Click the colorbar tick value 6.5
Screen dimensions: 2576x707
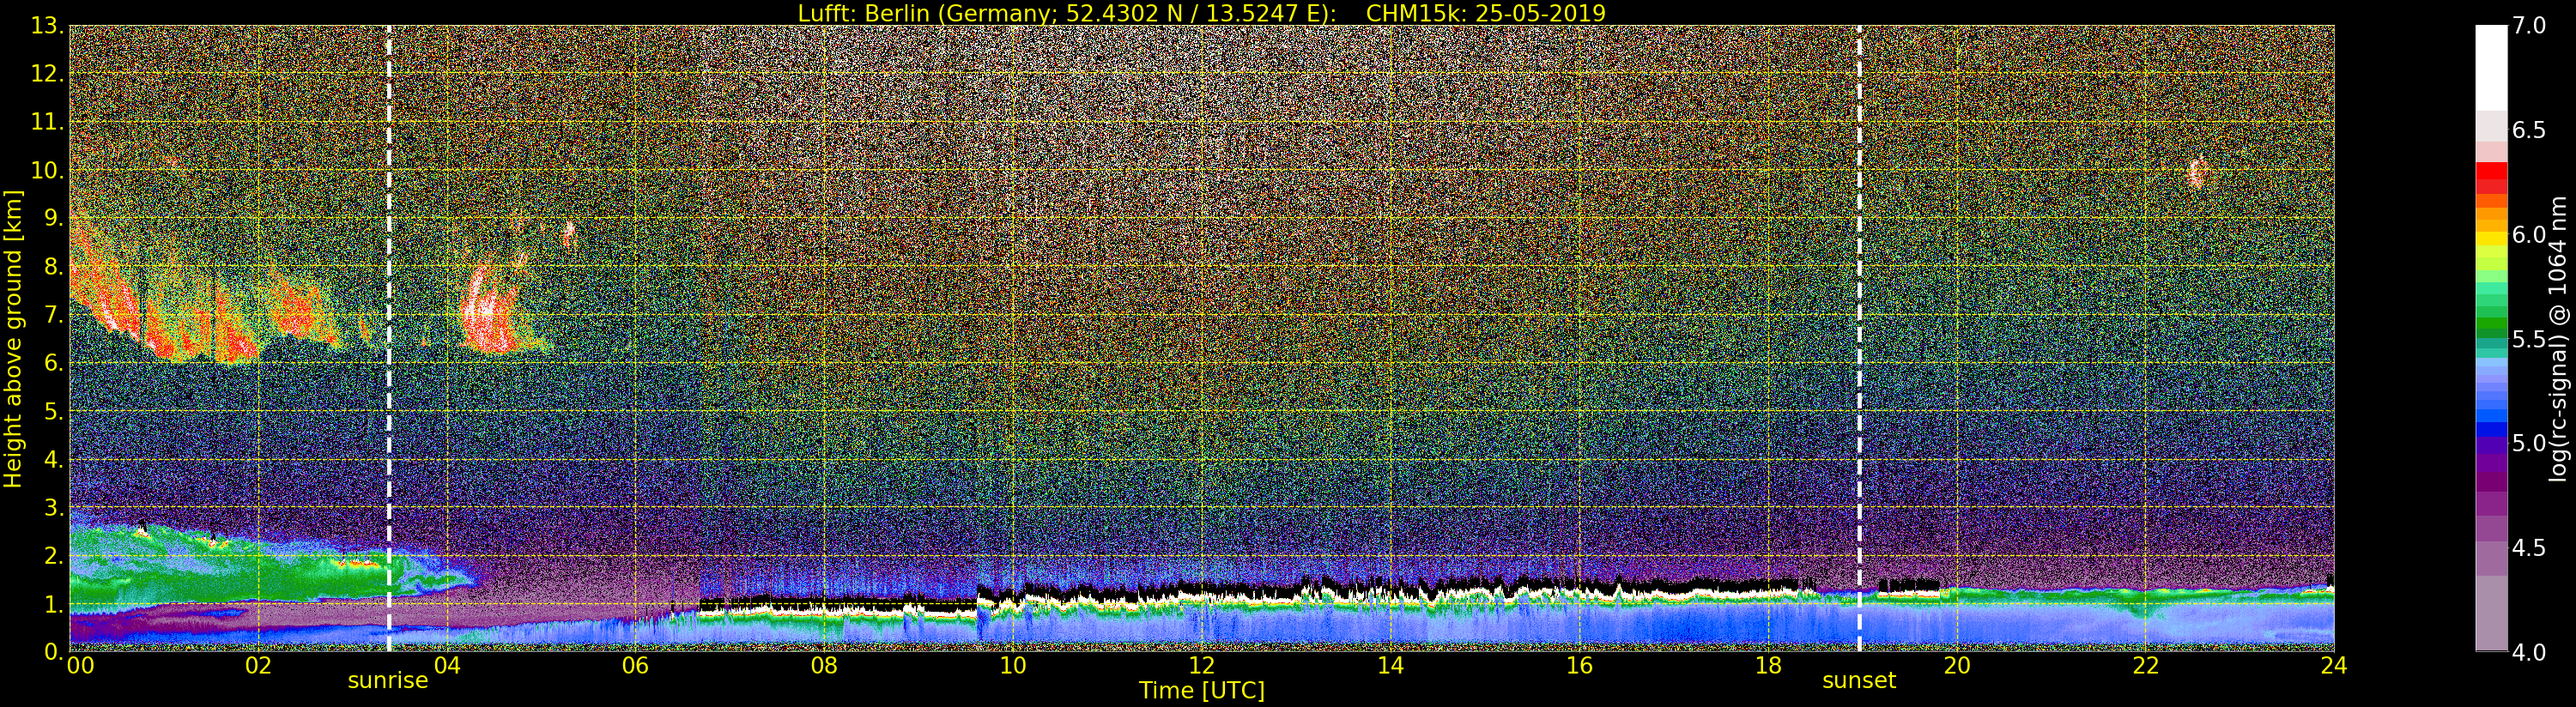coord(2528,130)
